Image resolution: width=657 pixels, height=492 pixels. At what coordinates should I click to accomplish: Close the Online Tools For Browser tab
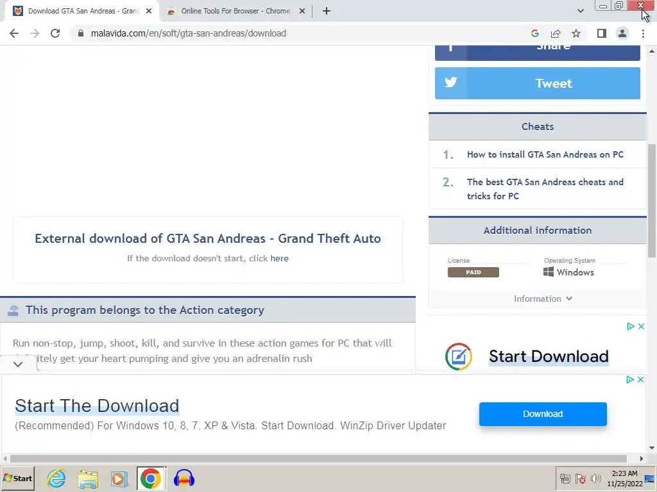coord(302,12)
